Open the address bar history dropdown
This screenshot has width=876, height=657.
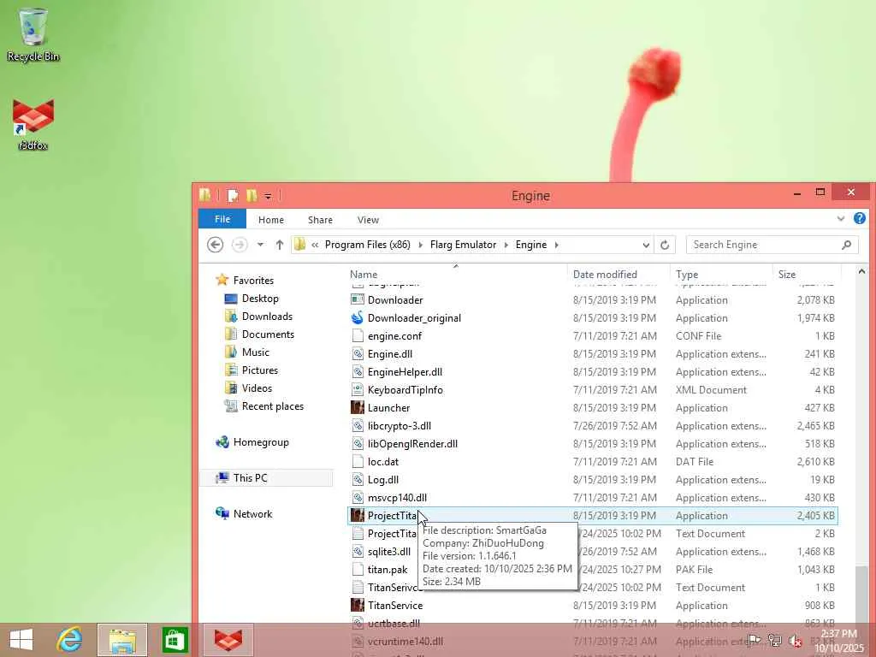coord(646,245)
